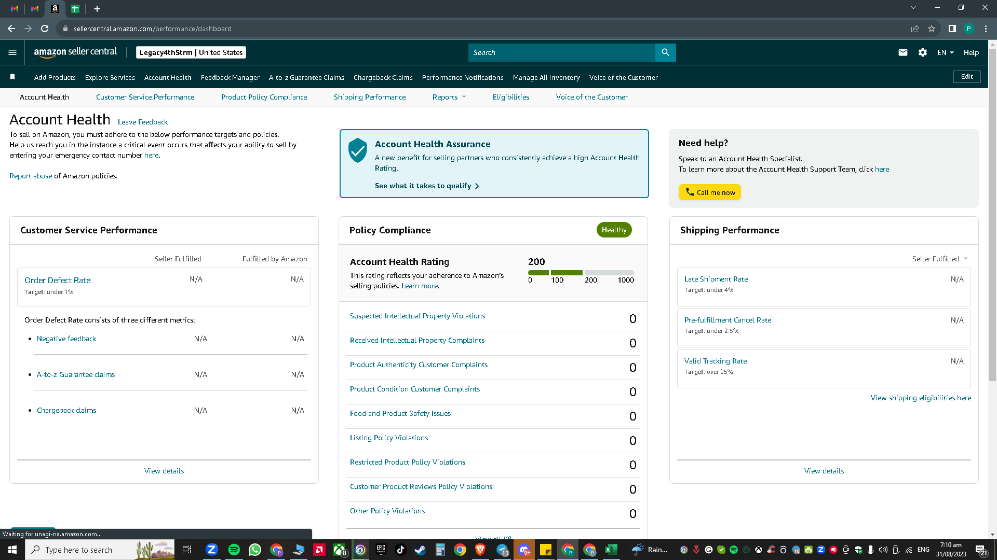Open the Customer Service Performance tab
Image resolution: width=997 pixels, height=560 pixels.
145,97
